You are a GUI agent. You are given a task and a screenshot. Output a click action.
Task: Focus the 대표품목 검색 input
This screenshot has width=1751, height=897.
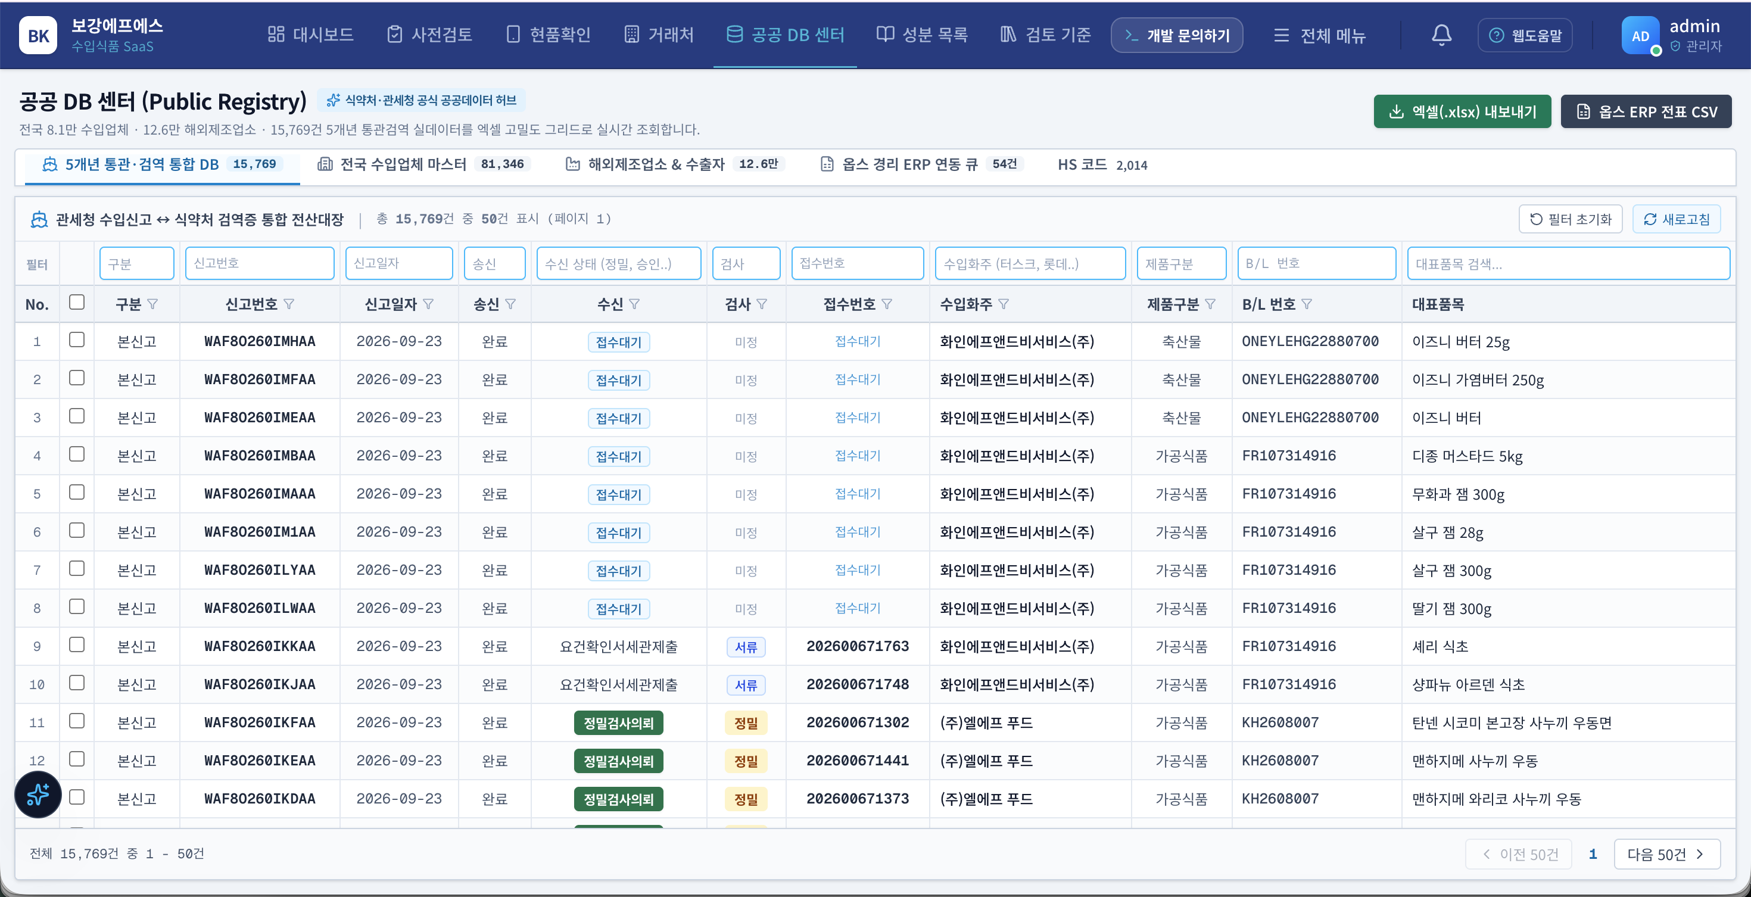pyautogui.click(x=1568, y=264)
